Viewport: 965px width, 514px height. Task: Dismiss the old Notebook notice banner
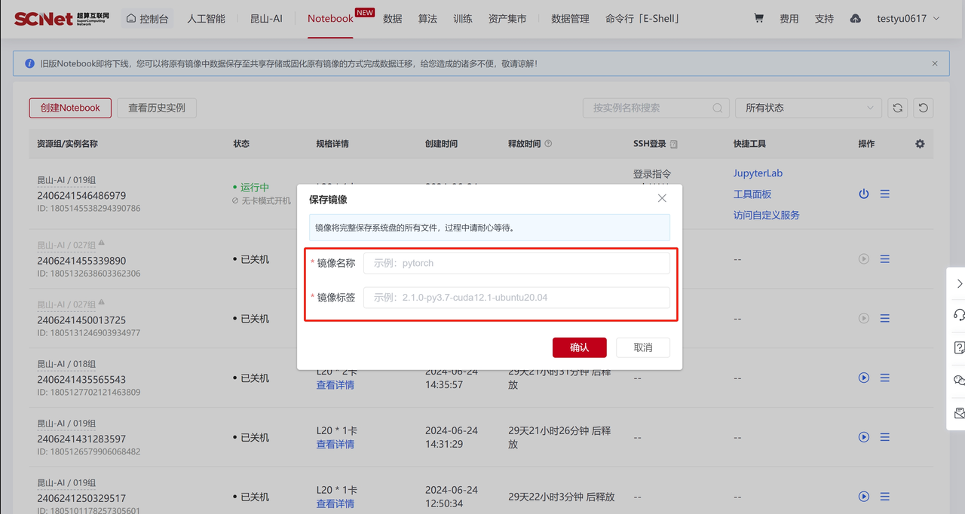pyautogui.click(x=935, y=64)
